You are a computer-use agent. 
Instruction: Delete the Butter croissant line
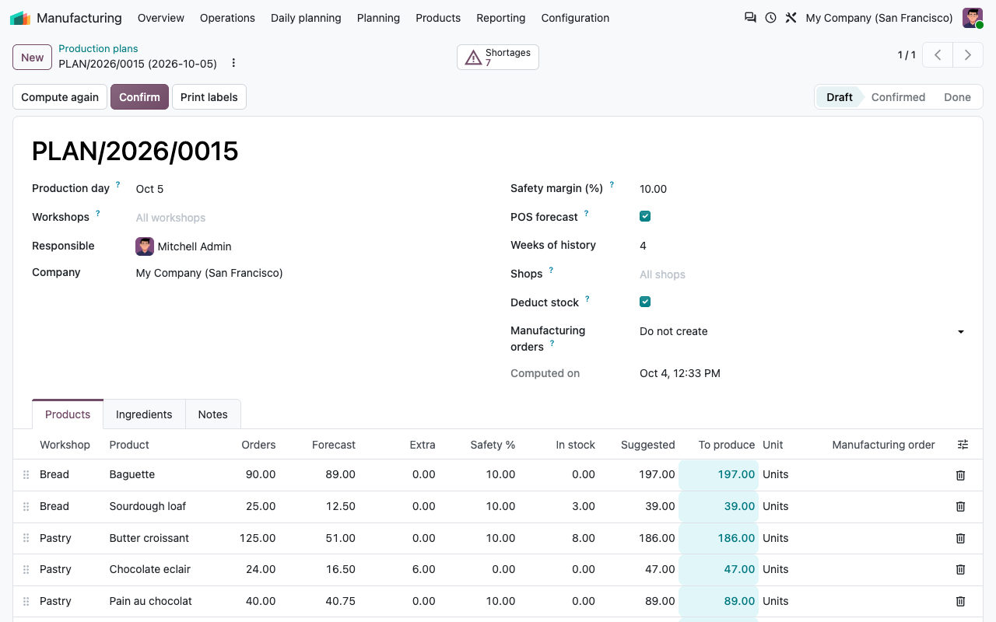[960, 538]
